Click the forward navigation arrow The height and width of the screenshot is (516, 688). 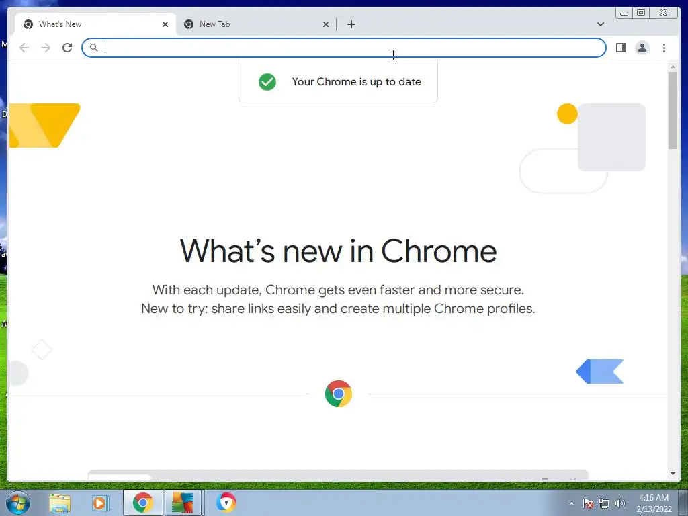[46, 48]
